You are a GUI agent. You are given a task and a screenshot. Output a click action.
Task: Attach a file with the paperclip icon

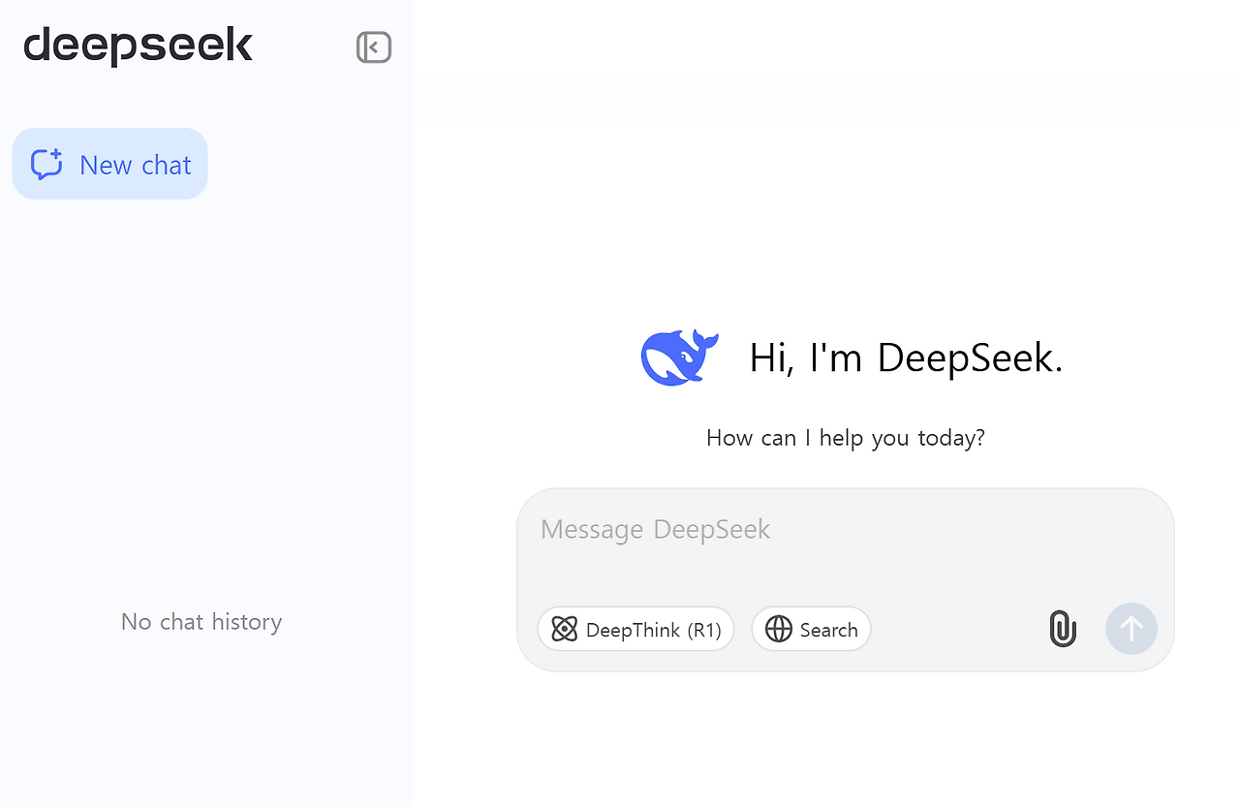(1063, 629)
